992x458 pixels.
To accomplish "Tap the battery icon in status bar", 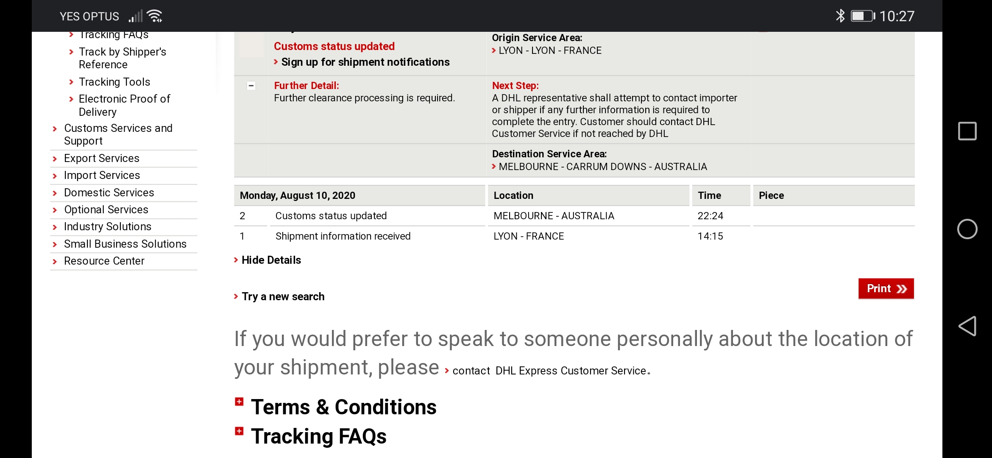I will [x=862, y=16].
